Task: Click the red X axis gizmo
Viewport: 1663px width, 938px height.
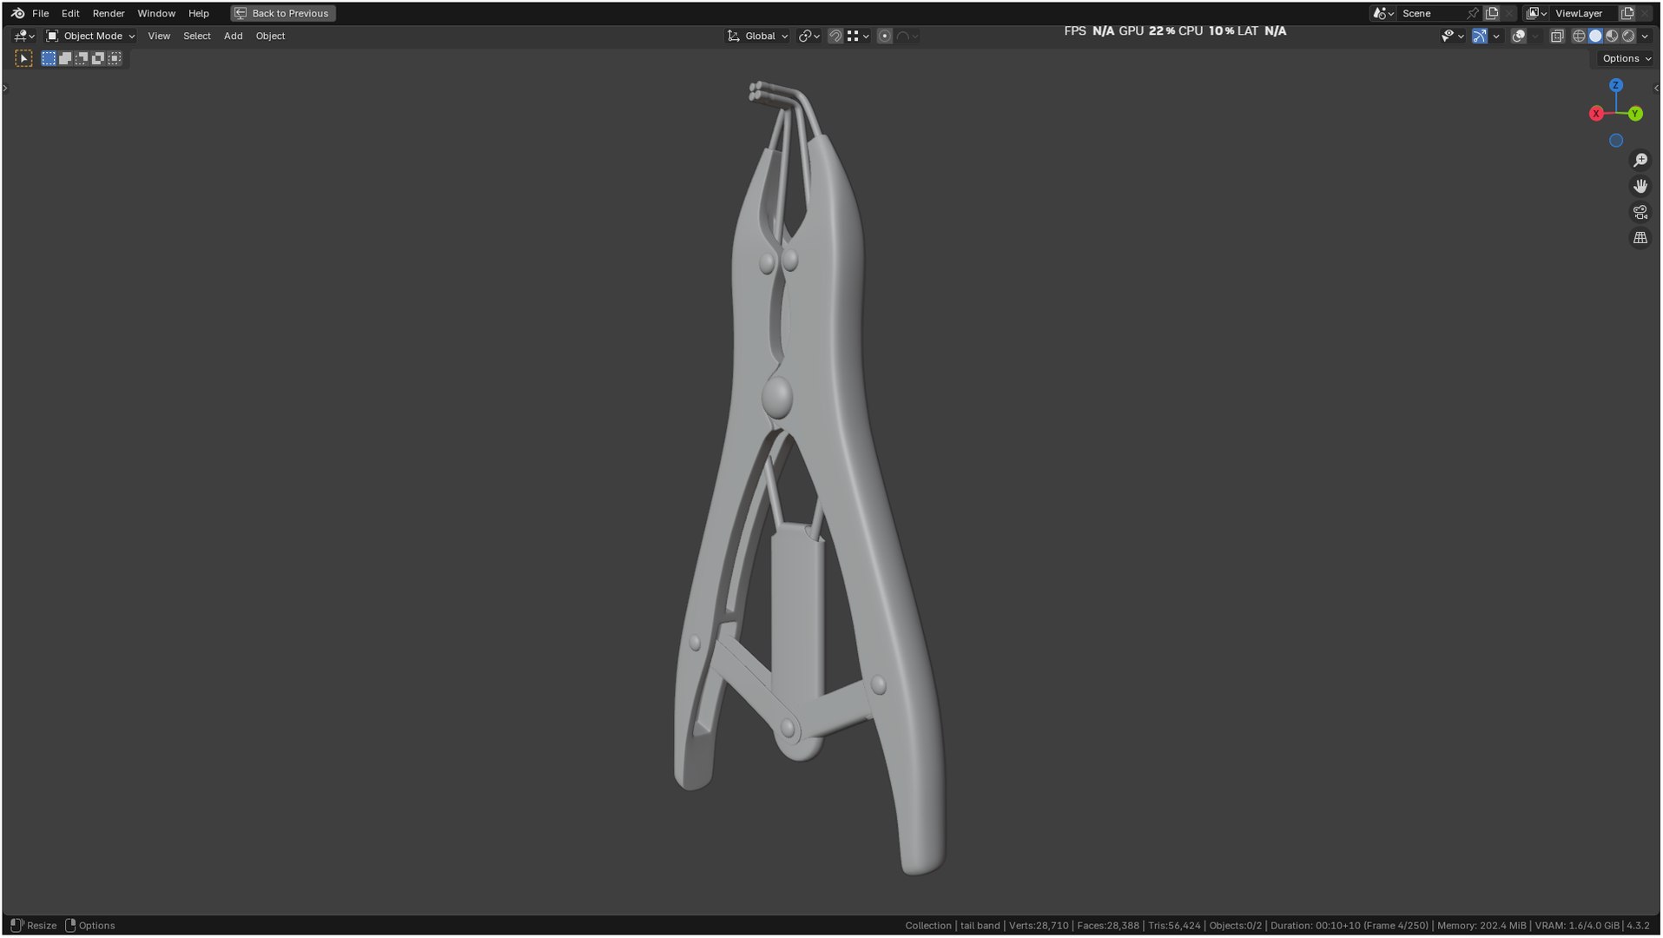Action: click(1595, 114)
